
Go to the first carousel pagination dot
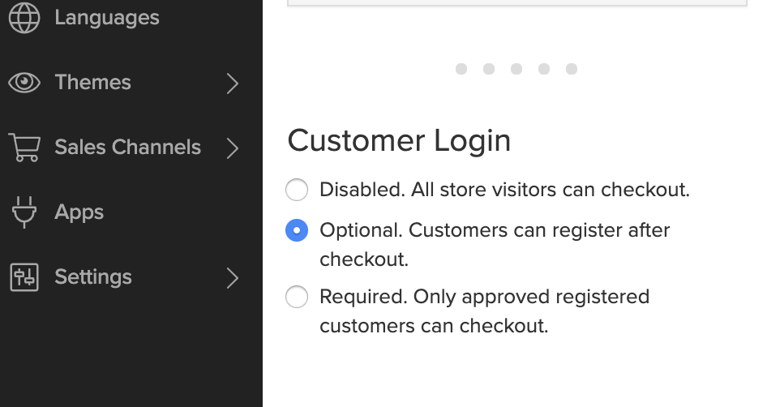pyautogui.click(x=461, y=69)
